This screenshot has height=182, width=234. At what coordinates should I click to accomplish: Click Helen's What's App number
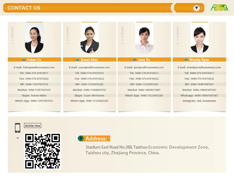(42, 101)
